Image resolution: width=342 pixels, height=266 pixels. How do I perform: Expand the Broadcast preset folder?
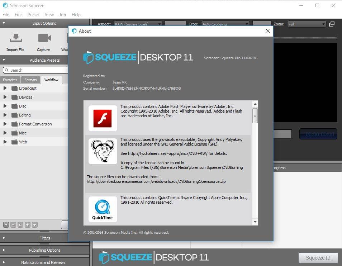pyautogui.click(x=5, y=88)
